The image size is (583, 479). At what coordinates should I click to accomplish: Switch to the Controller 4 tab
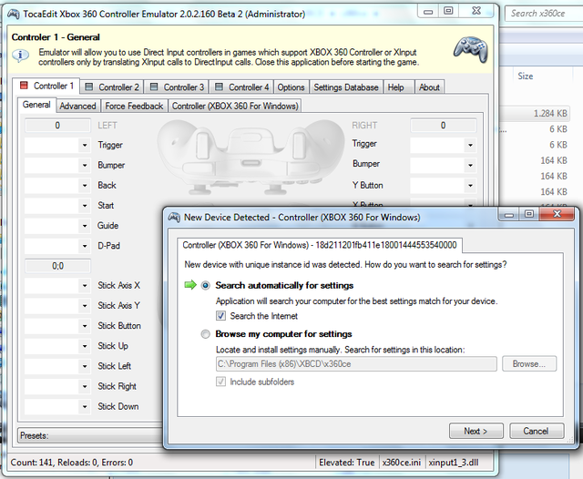click(241, 87)
